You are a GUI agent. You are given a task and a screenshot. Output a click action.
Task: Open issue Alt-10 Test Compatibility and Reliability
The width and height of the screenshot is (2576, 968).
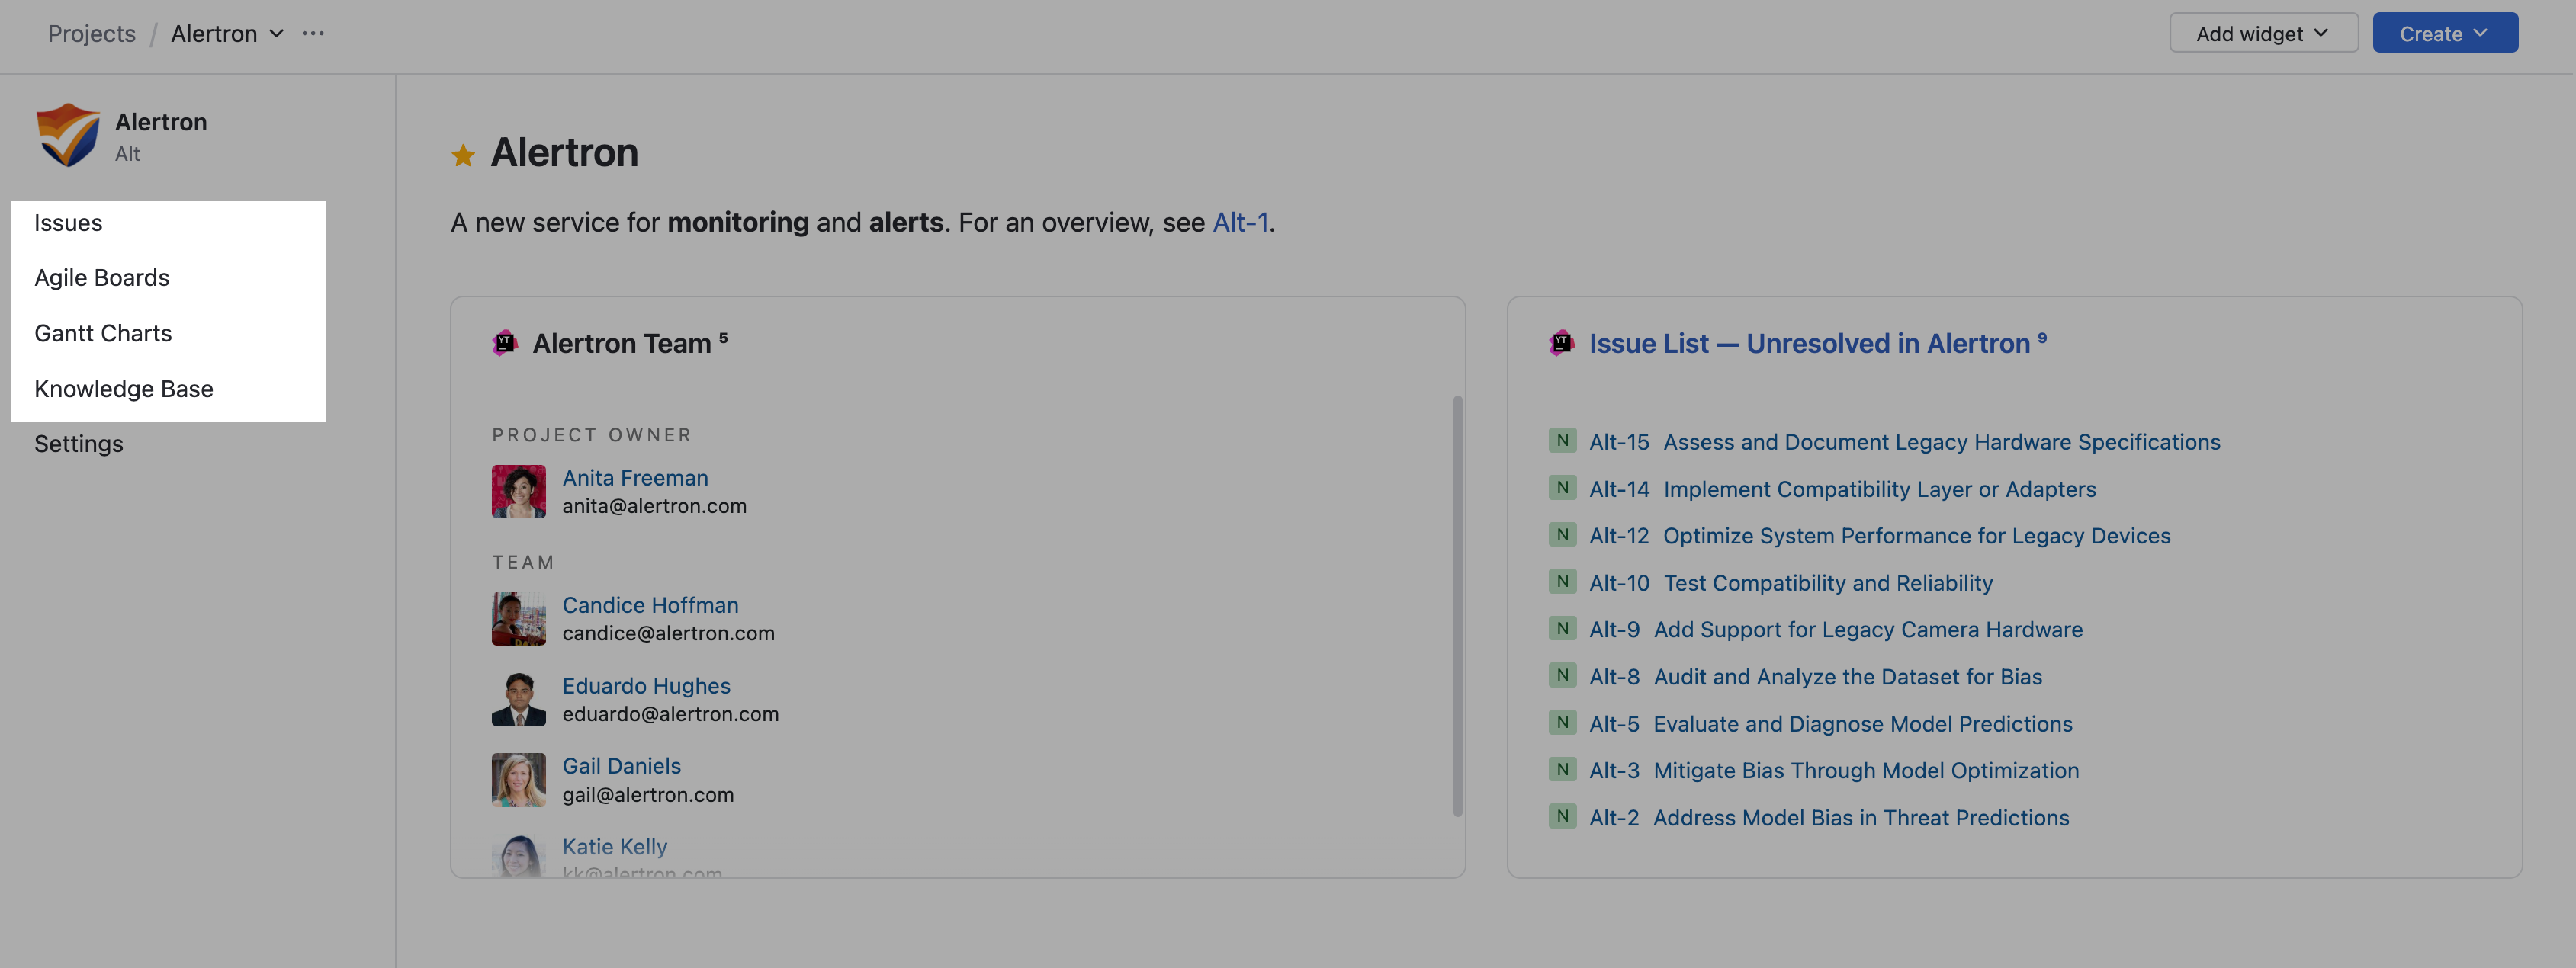click(x=1791, y=582)
